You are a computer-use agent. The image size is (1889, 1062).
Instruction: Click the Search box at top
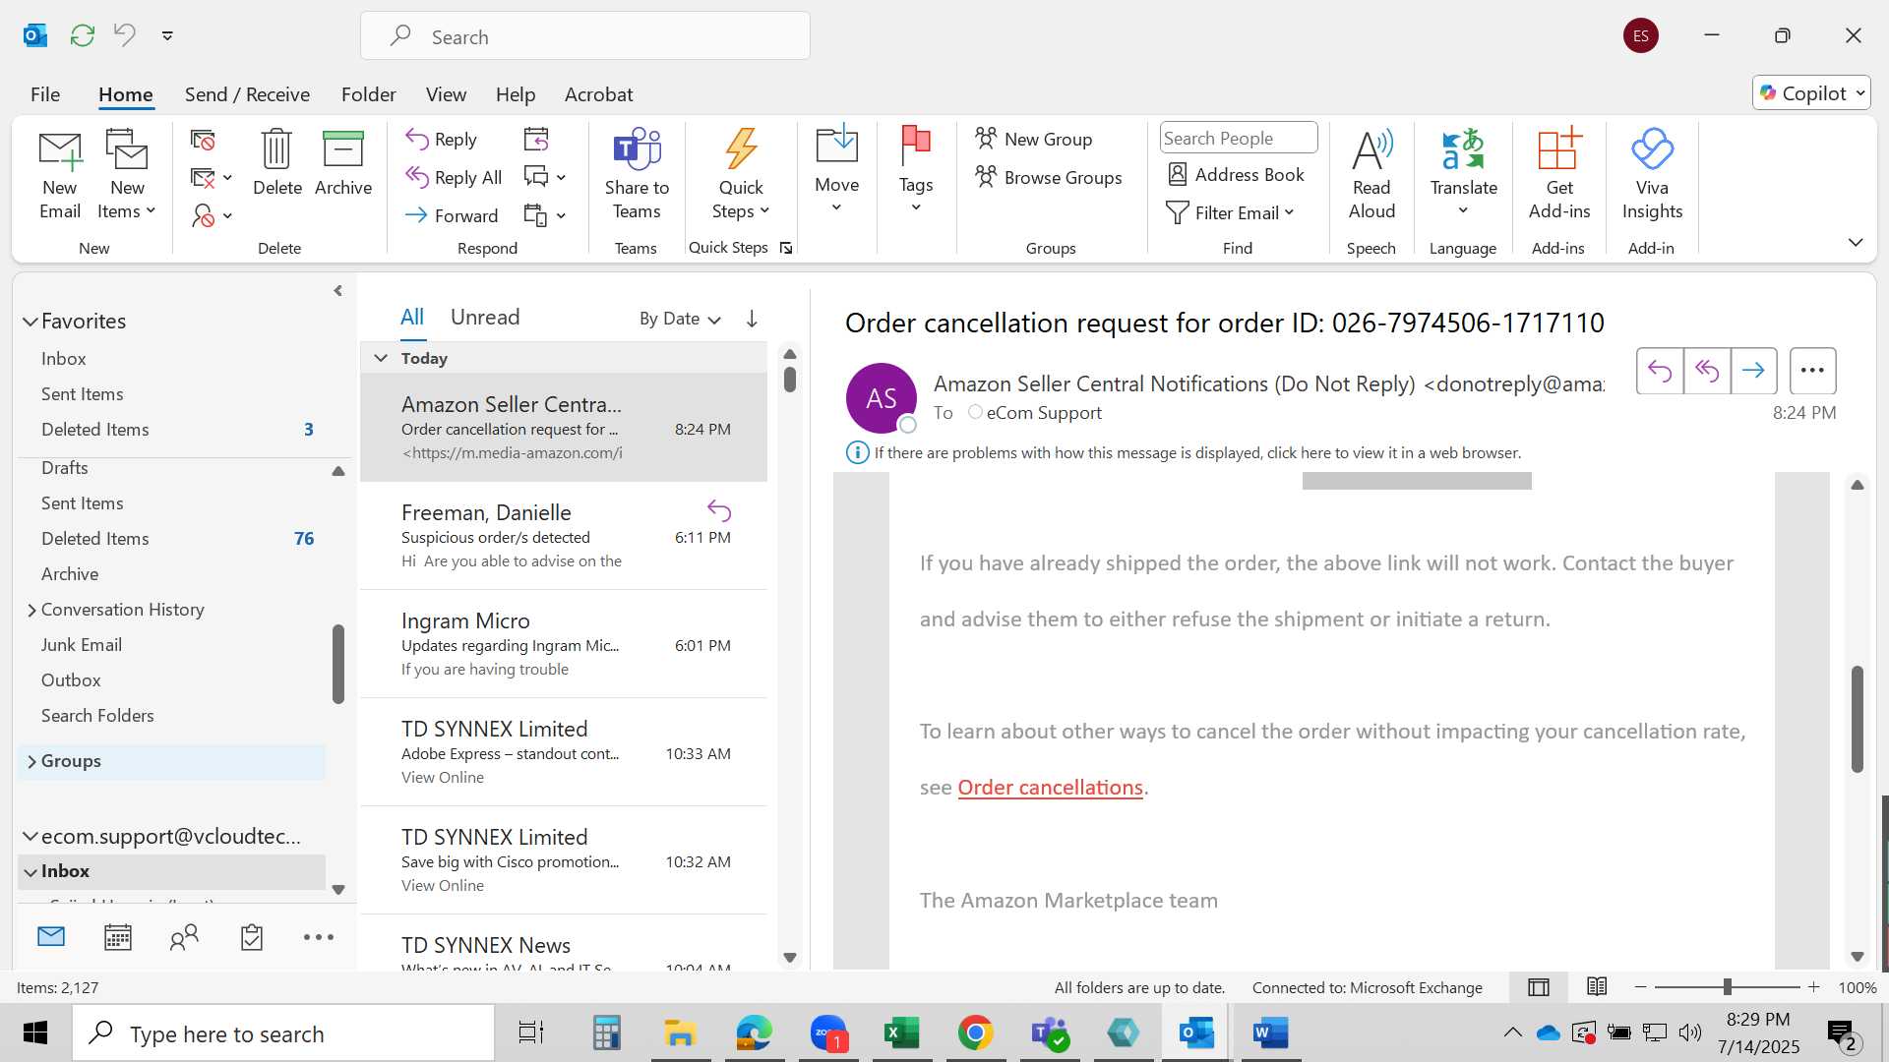585,36
